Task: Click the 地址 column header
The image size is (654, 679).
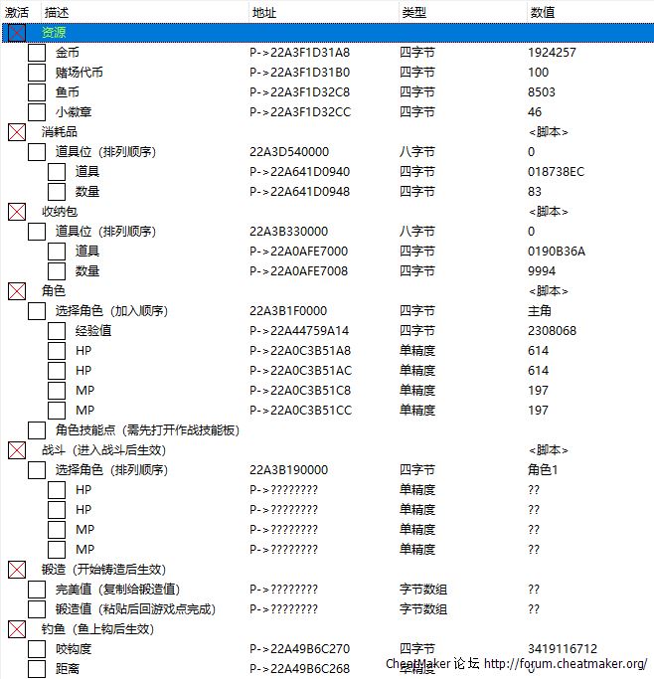Action: click(264, 12)
